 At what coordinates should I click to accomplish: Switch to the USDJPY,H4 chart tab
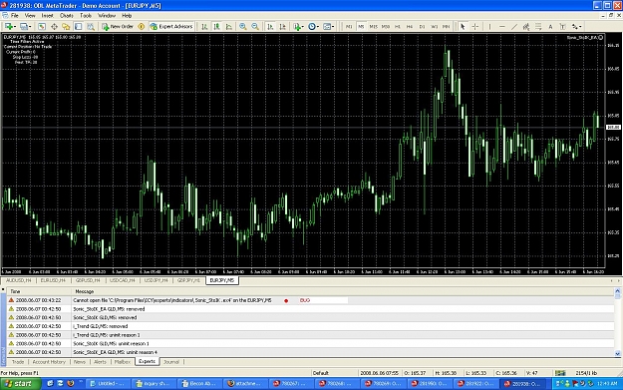coord(156,280)
